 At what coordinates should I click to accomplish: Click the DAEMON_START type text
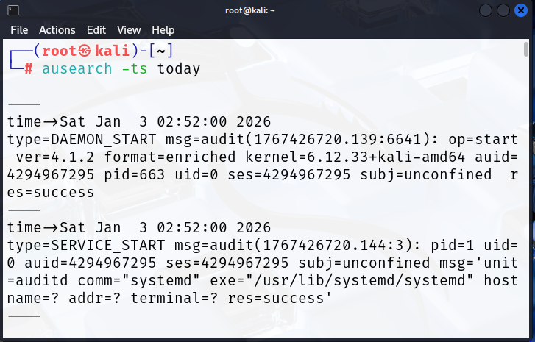tap(104, 140)
